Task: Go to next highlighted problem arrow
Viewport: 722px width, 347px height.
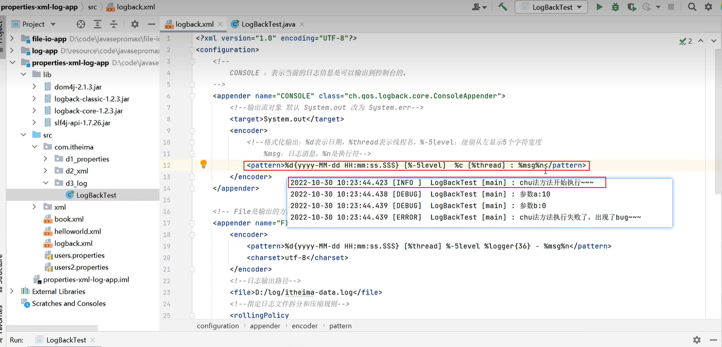Action: [x=714, y=41]
